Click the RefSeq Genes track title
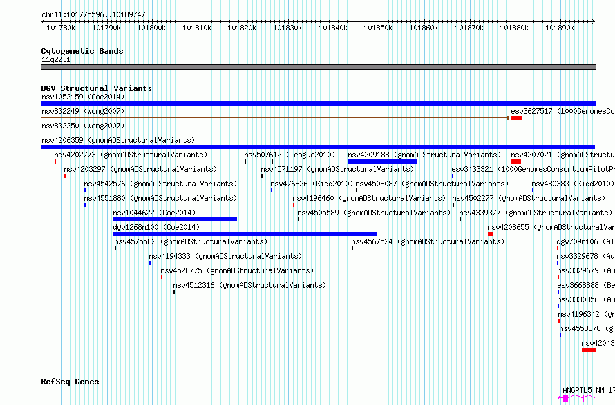Image resolution: width=615 pixels, height=405 pixels. coord(70,382)
